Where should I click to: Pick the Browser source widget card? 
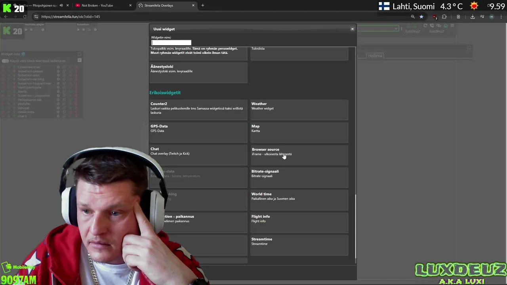(299, 155)
